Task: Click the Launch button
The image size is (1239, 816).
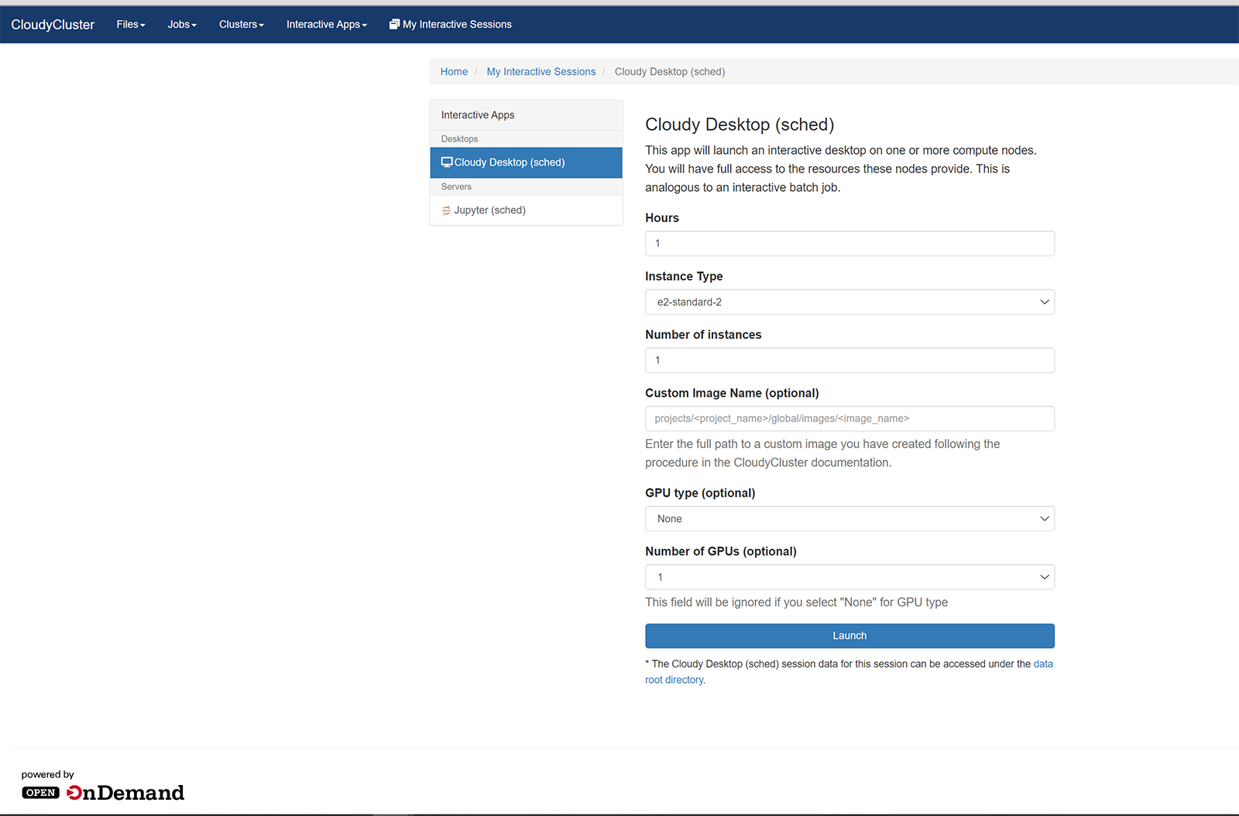Action: pyautogui.click(x=849, y=636)
